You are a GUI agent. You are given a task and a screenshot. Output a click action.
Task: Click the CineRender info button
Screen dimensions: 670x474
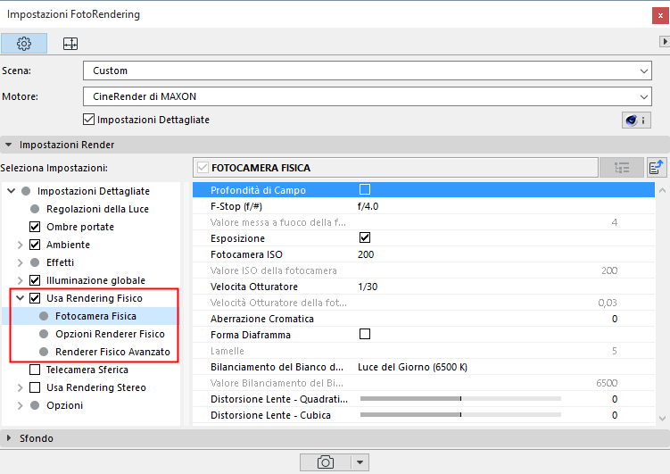pyautogui.click(x=636, y=121)
